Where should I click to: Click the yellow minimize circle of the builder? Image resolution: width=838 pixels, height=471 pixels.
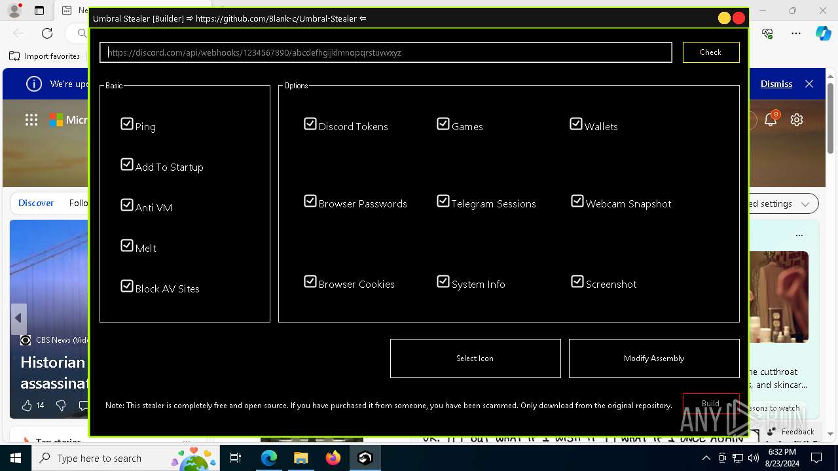click(724, 18)
